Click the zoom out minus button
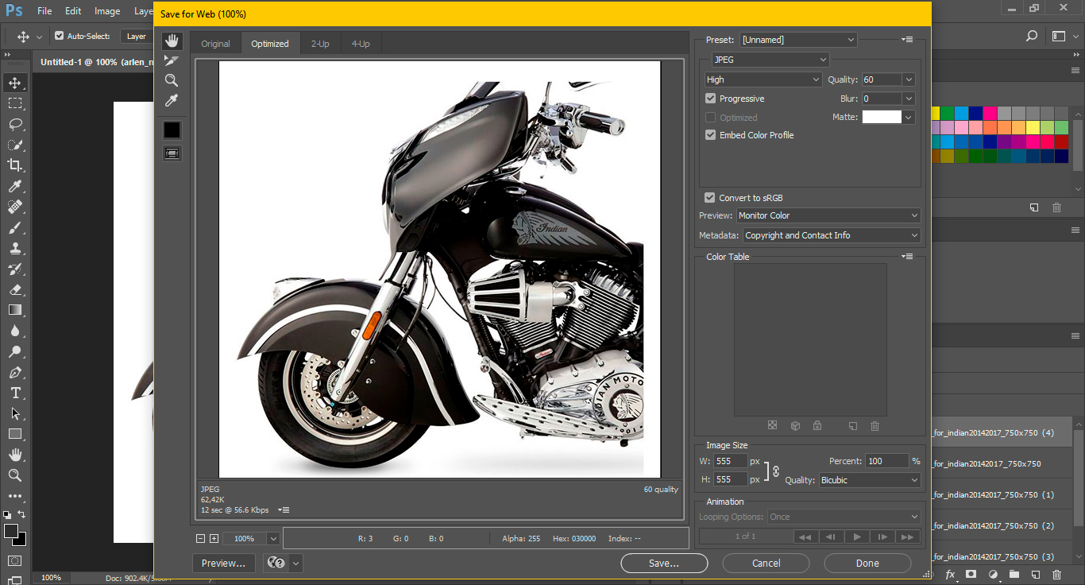Viewport: 1085px width, 585px height. [200, 538]
